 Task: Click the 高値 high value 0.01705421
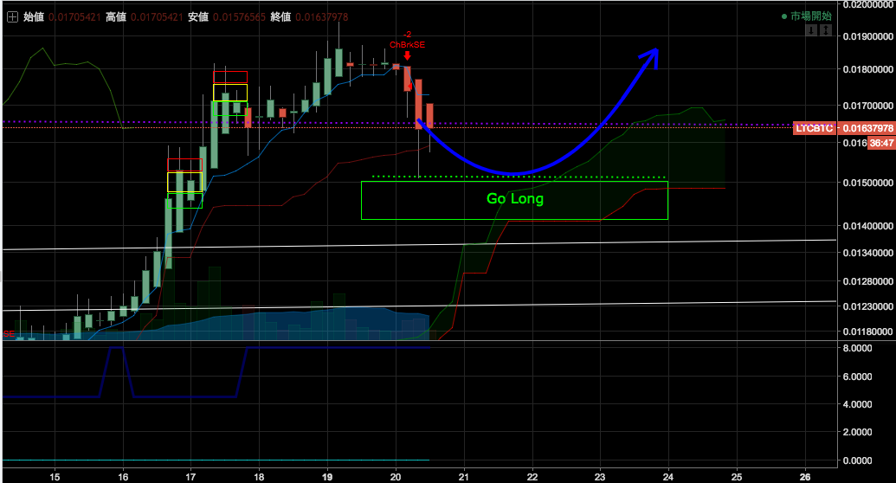pos(157,17)
